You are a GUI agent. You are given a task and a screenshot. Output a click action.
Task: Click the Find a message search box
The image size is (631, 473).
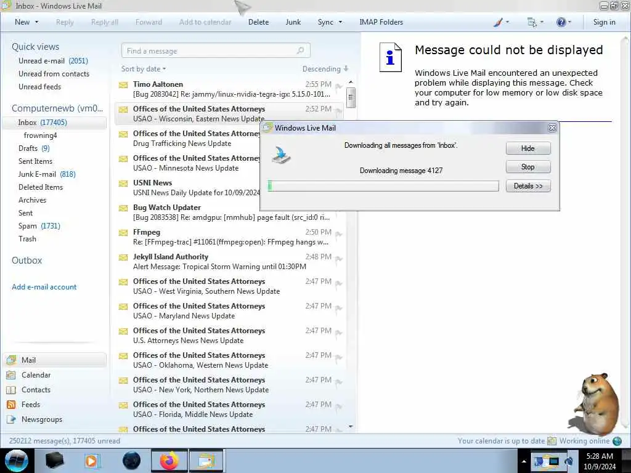216,51
